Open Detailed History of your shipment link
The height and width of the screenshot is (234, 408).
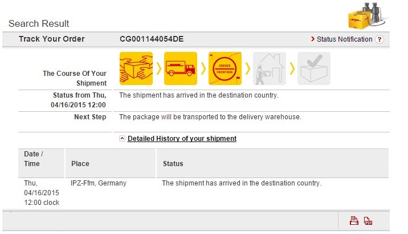(x=182, y=139)
